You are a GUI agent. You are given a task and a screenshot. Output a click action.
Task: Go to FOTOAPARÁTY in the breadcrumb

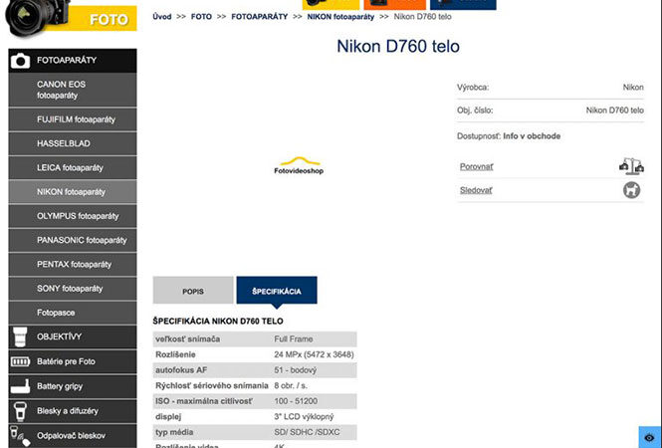(x=260, y=17)
